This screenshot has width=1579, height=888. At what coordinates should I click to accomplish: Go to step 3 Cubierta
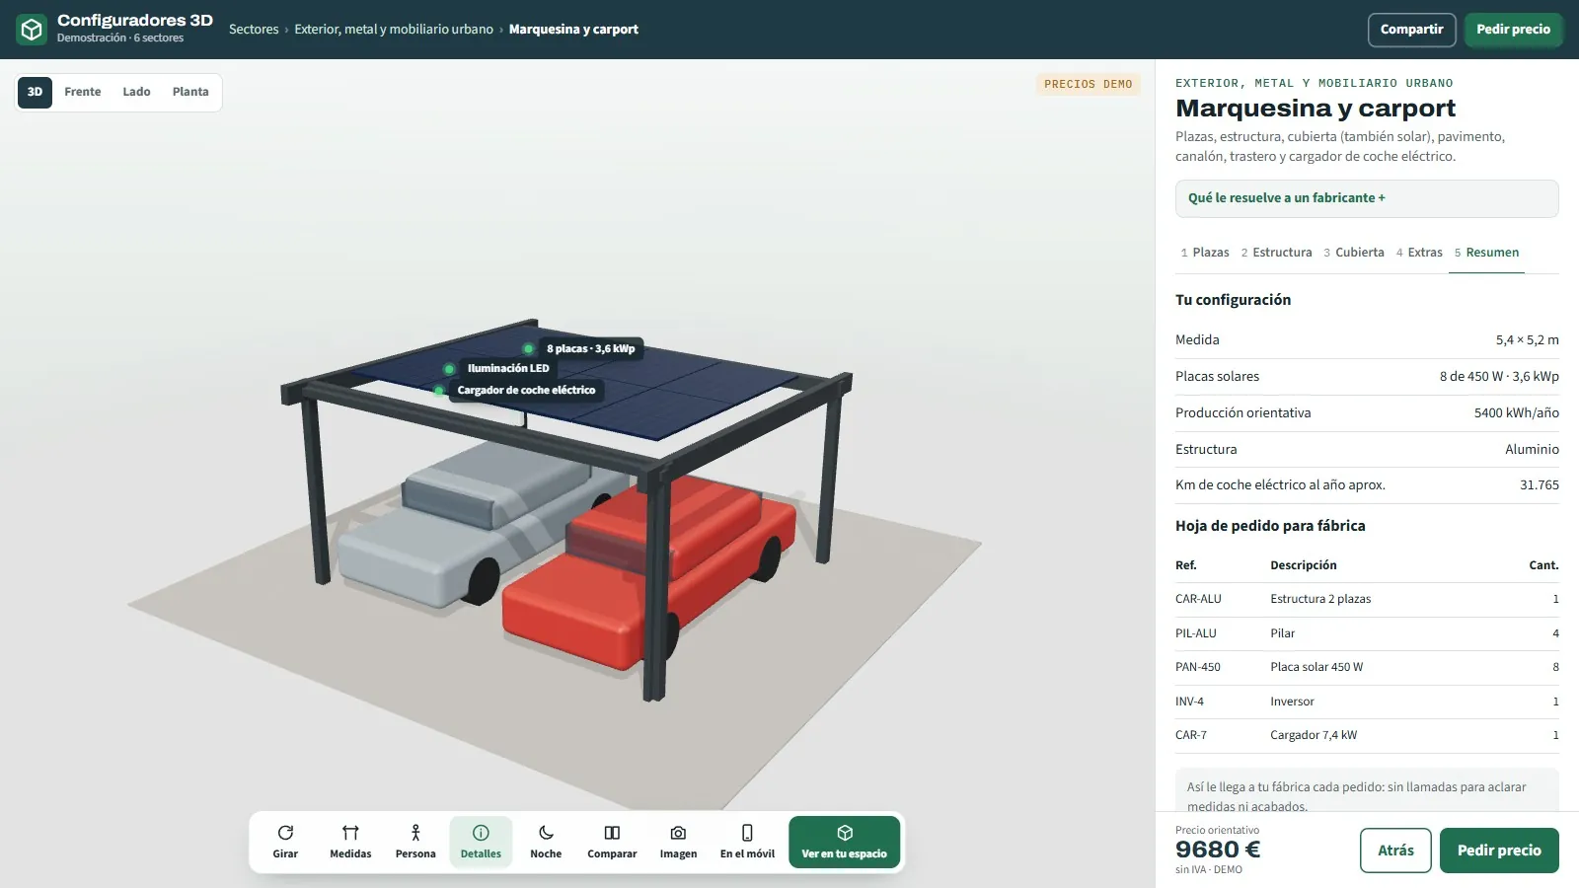coord(1354,253)
